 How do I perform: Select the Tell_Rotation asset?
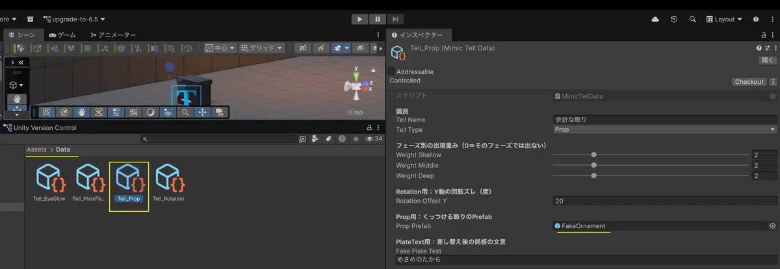tap(168, 182)
